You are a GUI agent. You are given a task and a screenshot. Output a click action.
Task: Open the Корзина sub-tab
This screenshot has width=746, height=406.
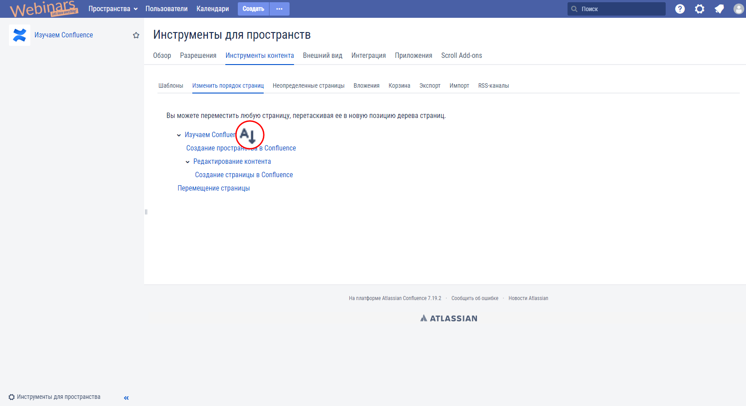tap(399, 86)
